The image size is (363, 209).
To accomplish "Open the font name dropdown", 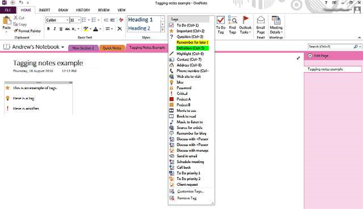I will 67,20.
